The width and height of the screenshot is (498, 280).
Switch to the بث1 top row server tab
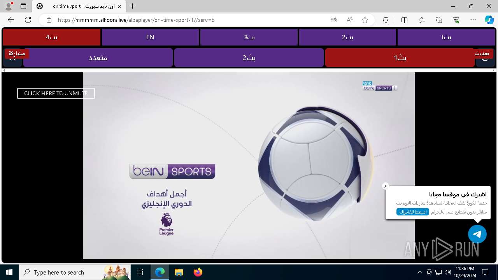point(446,37)
